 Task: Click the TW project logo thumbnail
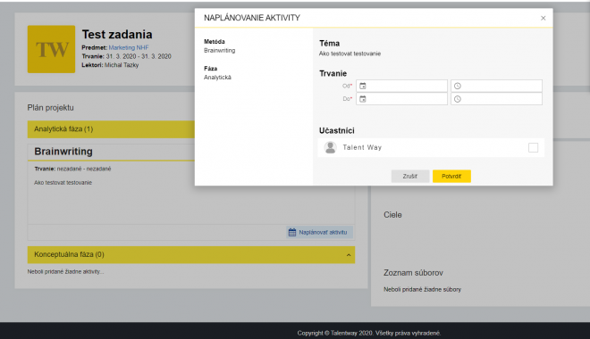51,49
